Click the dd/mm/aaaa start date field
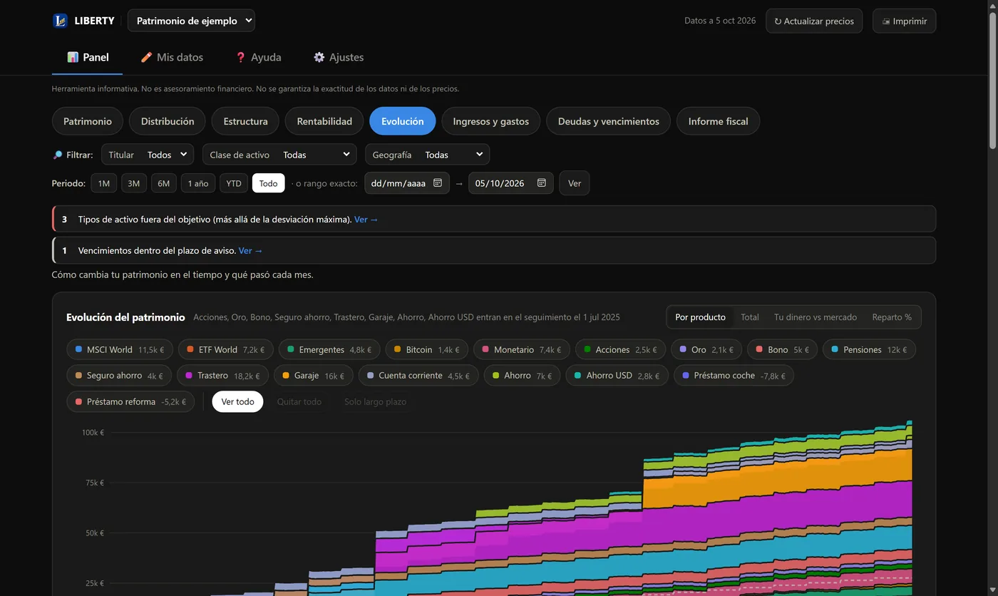The height and width of the screenshot is (596, 998). coord(407,183)
